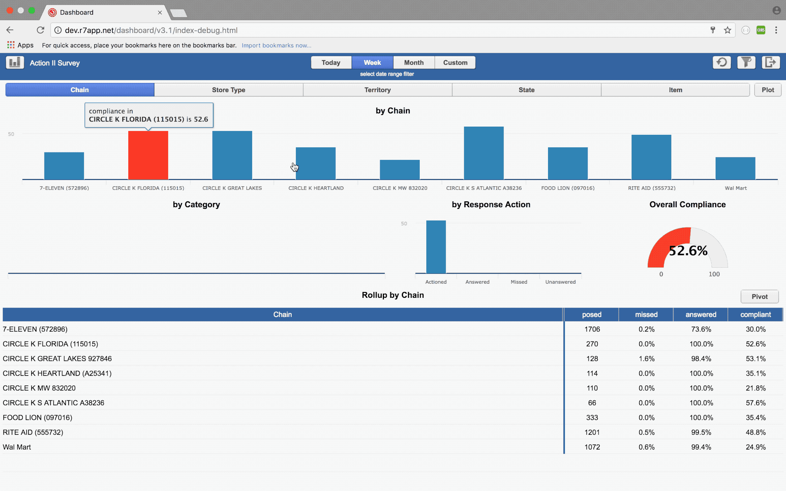
Task: Switch to the Chain tab
Action: pos(80,90)
